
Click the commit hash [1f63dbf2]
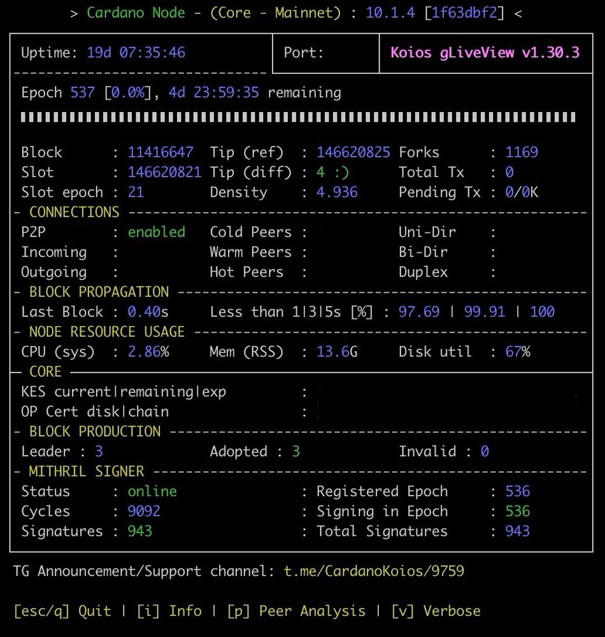tap(464, 12)
